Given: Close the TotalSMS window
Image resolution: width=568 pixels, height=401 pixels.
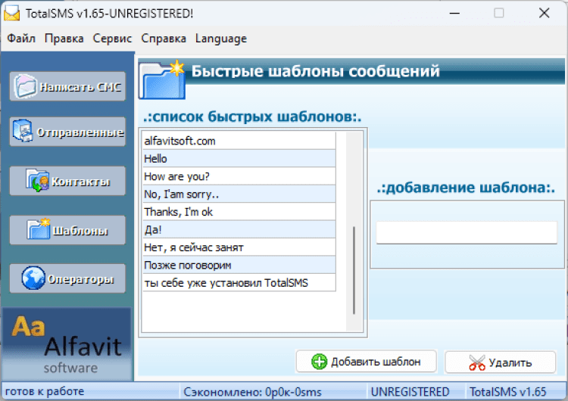Looking at the screenshot, I should pyautogui.click(x=544, y=13).
